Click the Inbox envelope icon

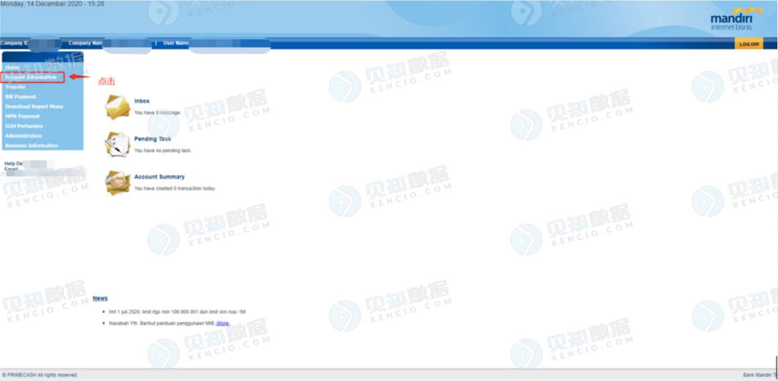118,107
